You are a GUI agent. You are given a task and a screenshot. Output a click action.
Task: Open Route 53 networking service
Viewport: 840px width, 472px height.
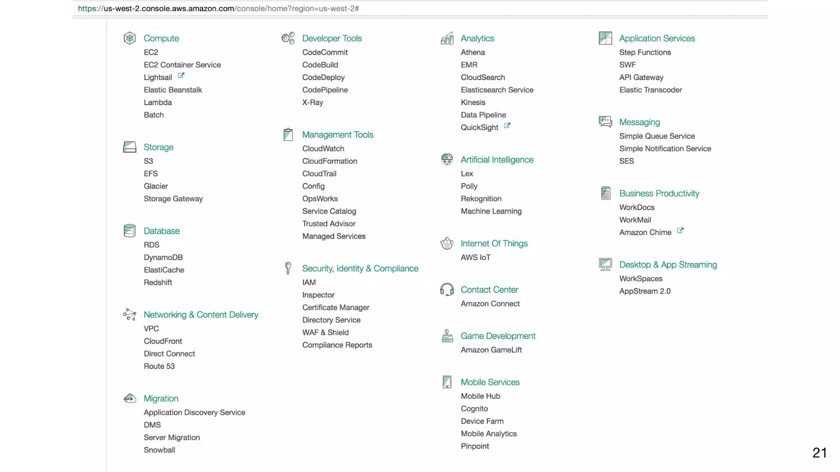159,366
